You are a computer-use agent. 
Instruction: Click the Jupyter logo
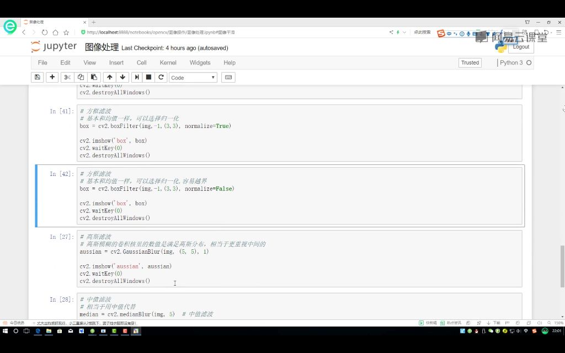click(54, 46)
